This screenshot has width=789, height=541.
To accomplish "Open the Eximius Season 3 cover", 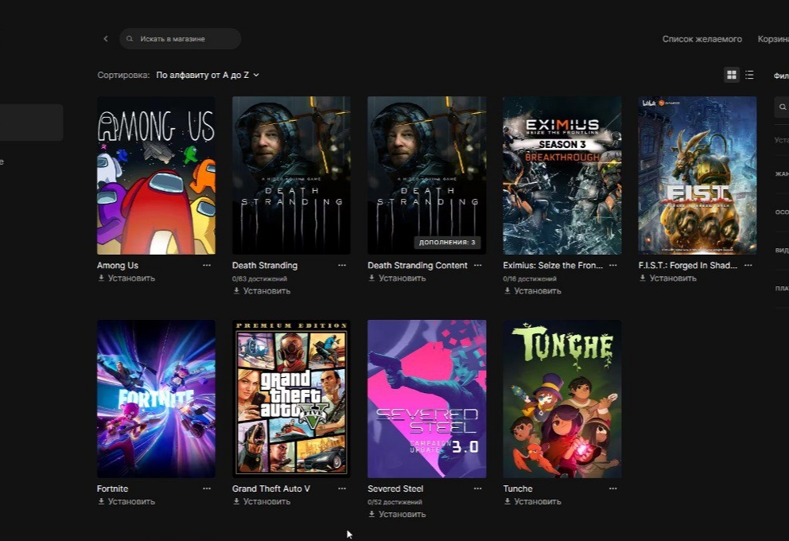I will [562, 175].
